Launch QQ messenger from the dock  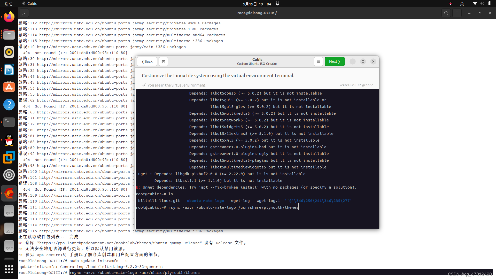click(9, 140)
